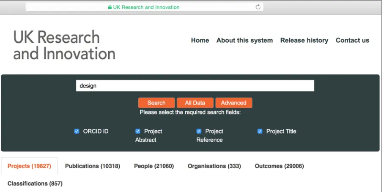Toggle the Project Abstract checkbox
The height and width of the screenshot is (192, 384).
pos(137,131)
